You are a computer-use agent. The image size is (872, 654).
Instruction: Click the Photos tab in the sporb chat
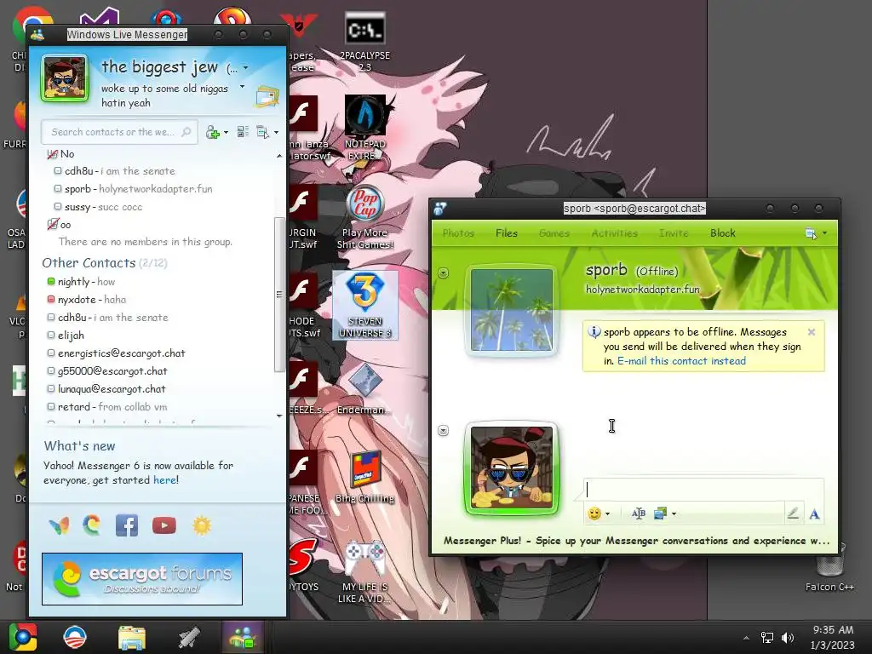pyautogui.click(x=458, y=233)
